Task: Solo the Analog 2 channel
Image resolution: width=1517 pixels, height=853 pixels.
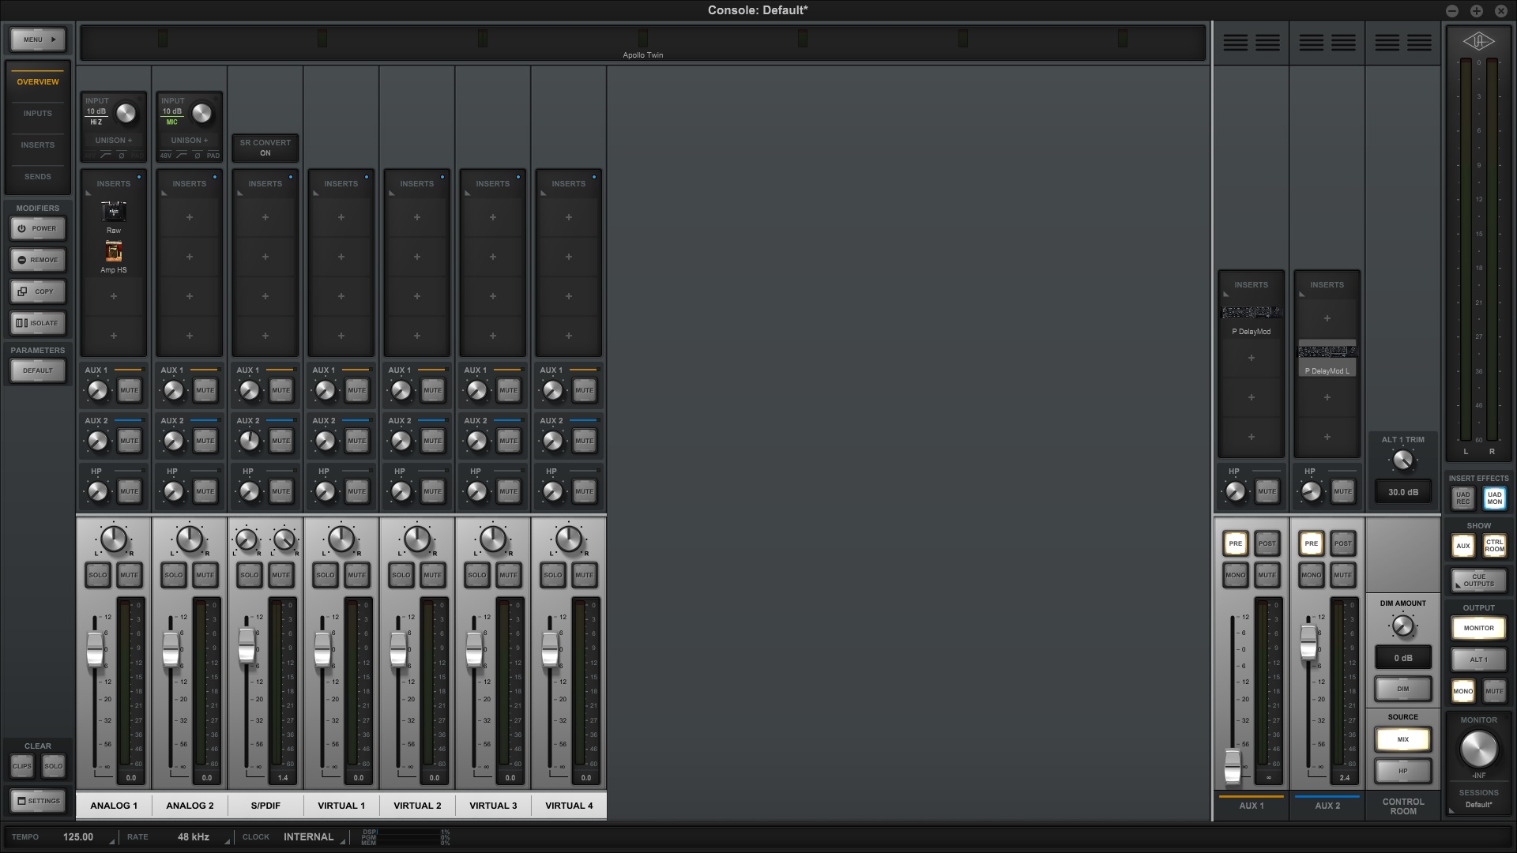Action: (173, 575)
